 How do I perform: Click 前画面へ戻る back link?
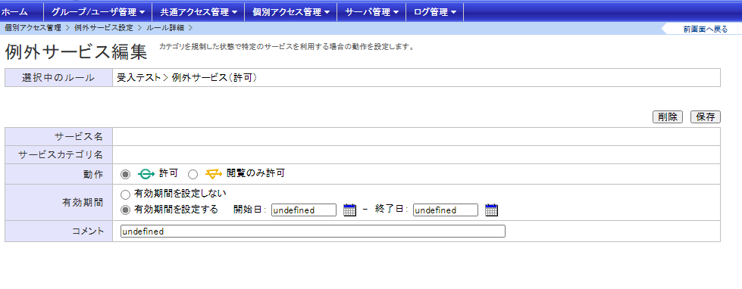click(x=706, y=30)
